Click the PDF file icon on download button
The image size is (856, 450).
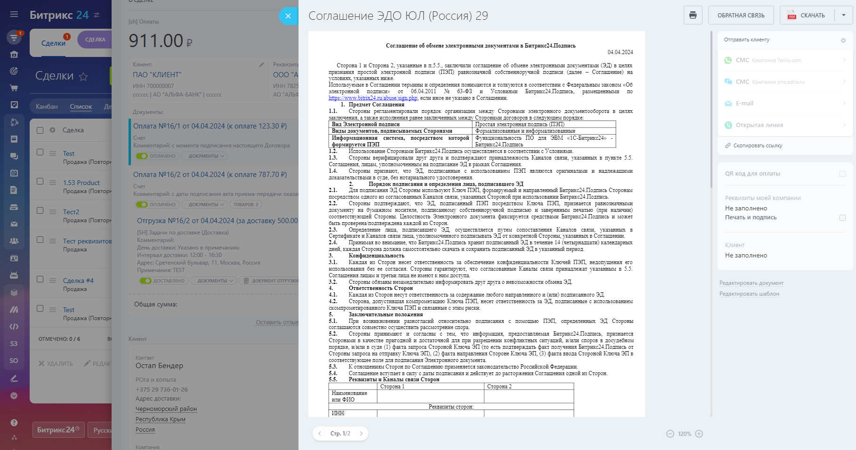point(791,15)
